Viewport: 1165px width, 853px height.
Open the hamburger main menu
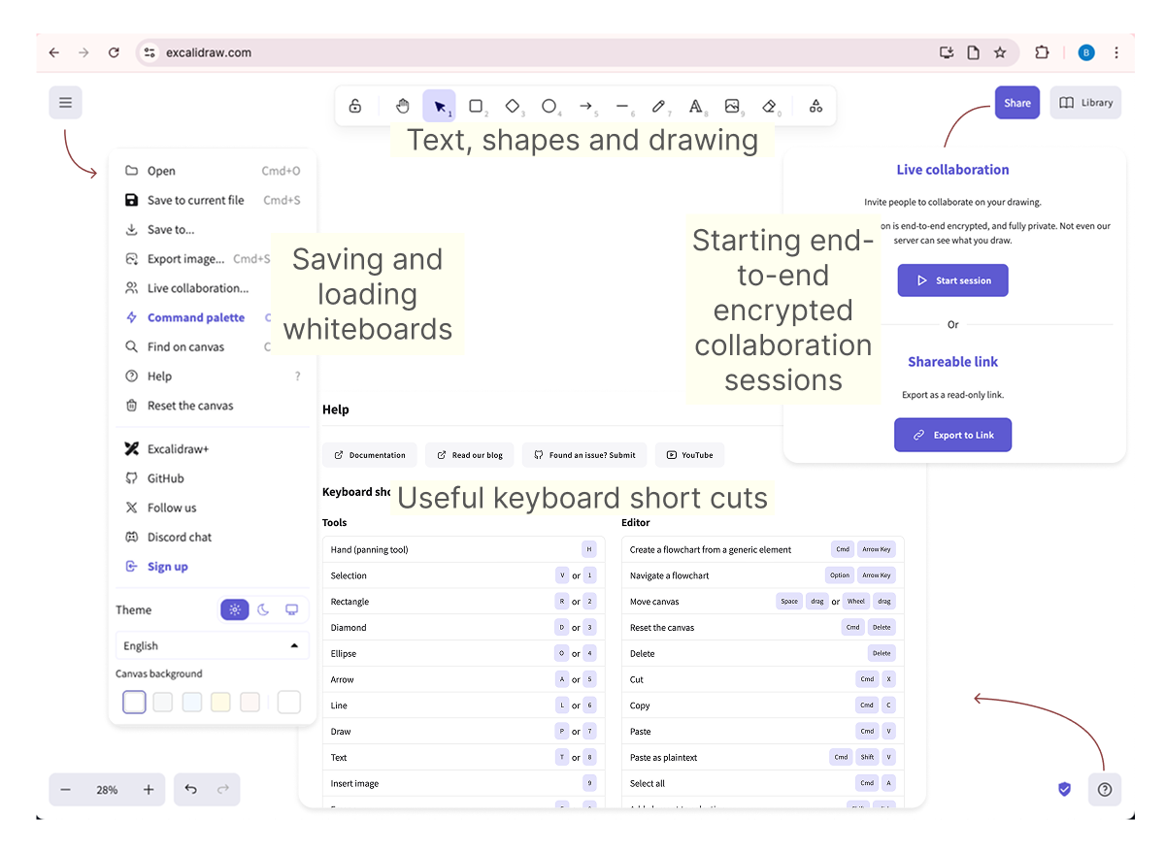tap(65, 103)
